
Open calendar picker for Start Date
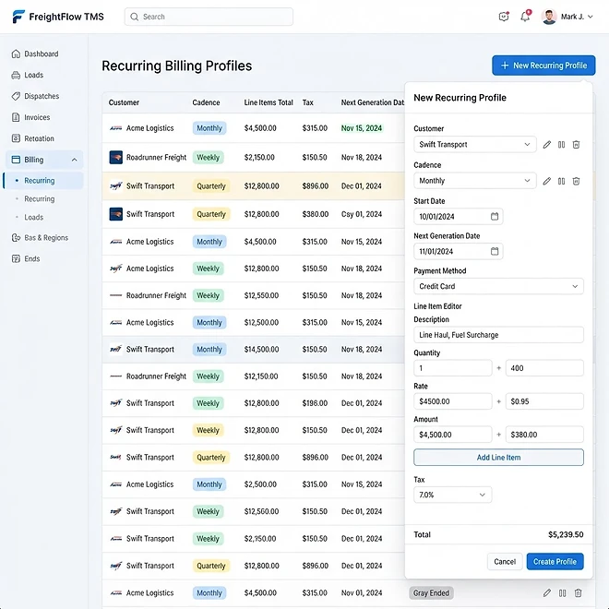(495, 216)
